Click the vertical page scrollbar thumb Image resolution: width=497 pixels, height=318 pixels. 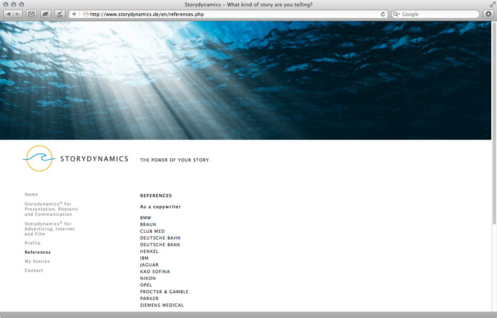[x=494, y=123]
